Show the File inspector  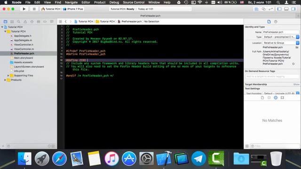tap(269, 22)
